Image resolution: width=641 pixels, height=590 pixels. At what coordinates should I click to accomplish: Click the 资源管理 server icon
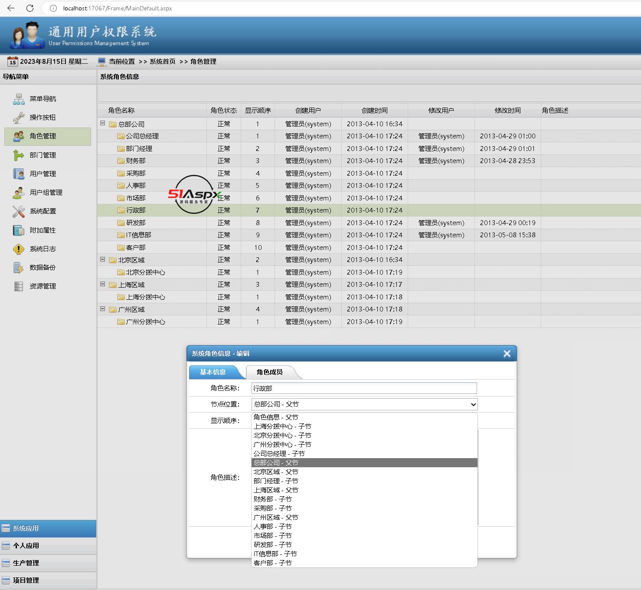coord(19,286)
